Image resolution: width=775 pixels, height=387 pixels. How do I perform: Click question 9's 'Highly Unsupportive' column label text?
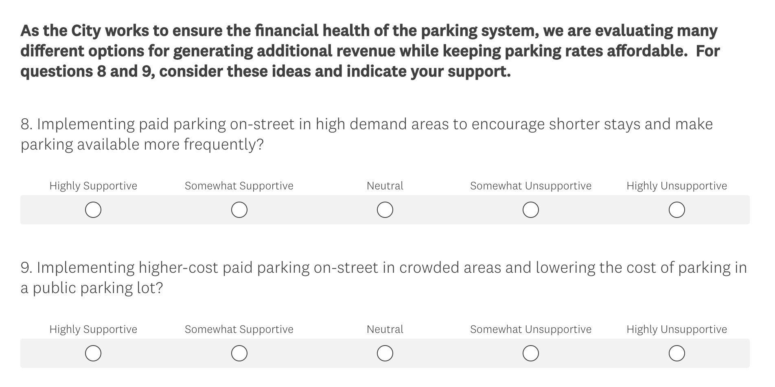(676, 329)
